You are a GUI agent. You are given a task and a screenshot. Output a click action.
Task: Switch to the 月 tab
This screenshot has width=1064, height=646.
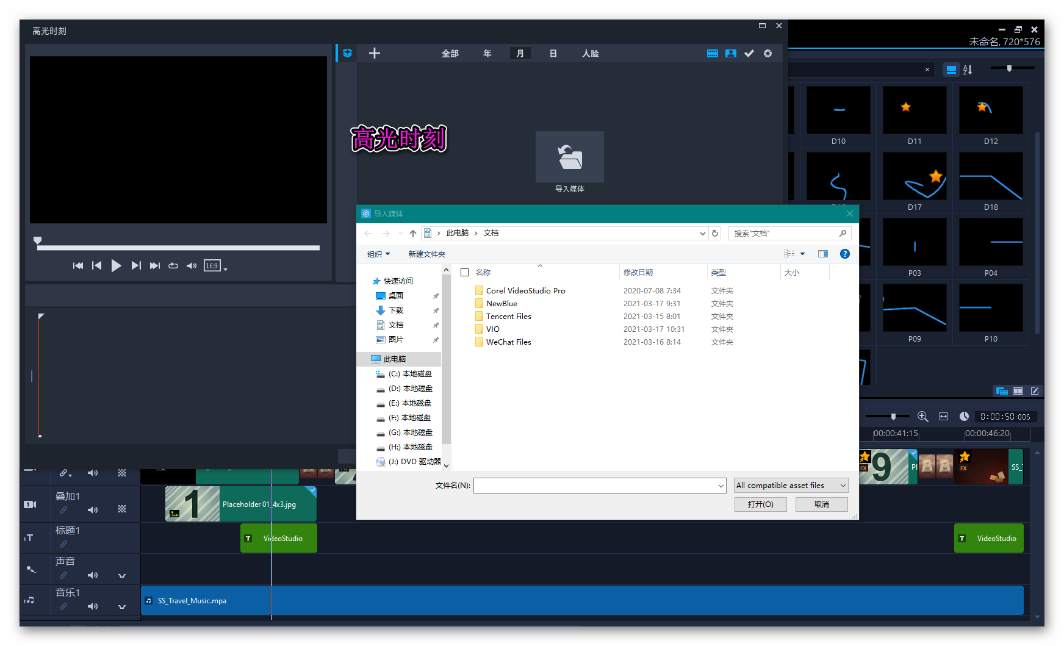(x=520, y=54)
